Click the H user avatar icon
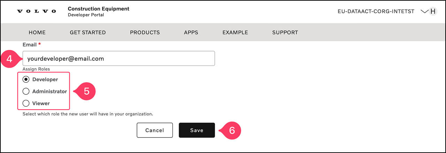This screenshot has width=446, height=153. [x=433, y=11]
